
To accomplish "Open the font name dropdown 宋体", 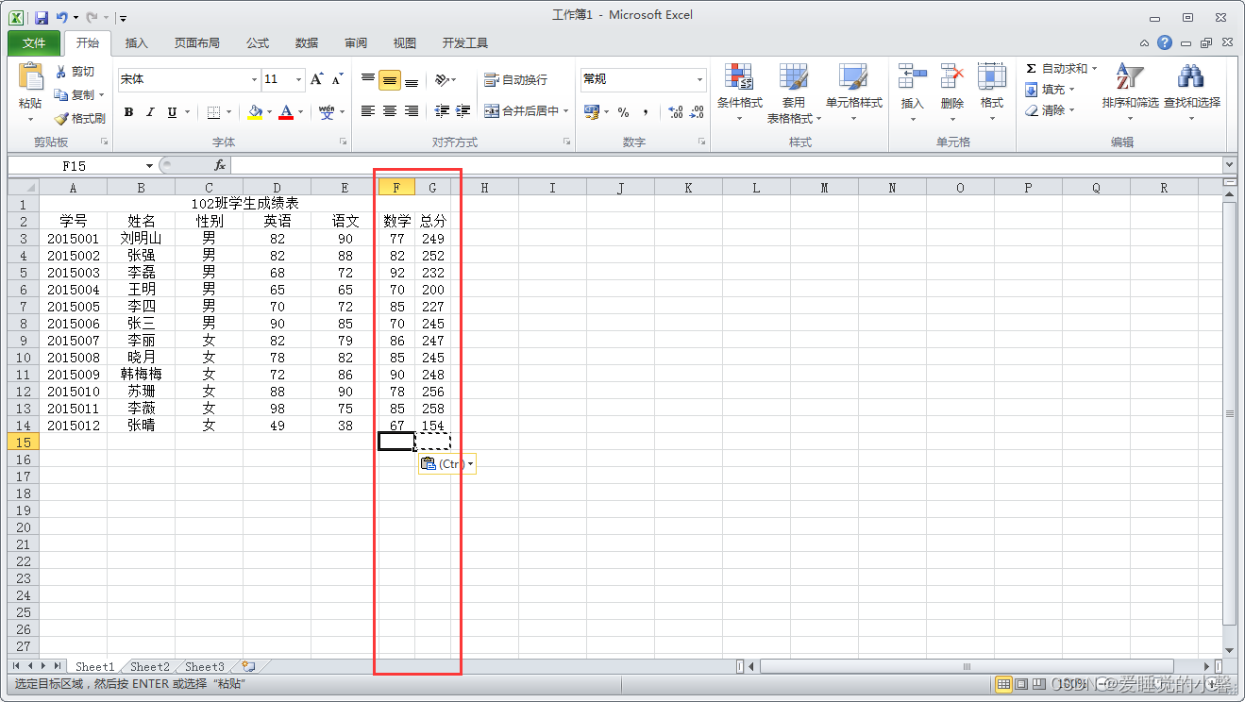I will (x=254, y=79).
